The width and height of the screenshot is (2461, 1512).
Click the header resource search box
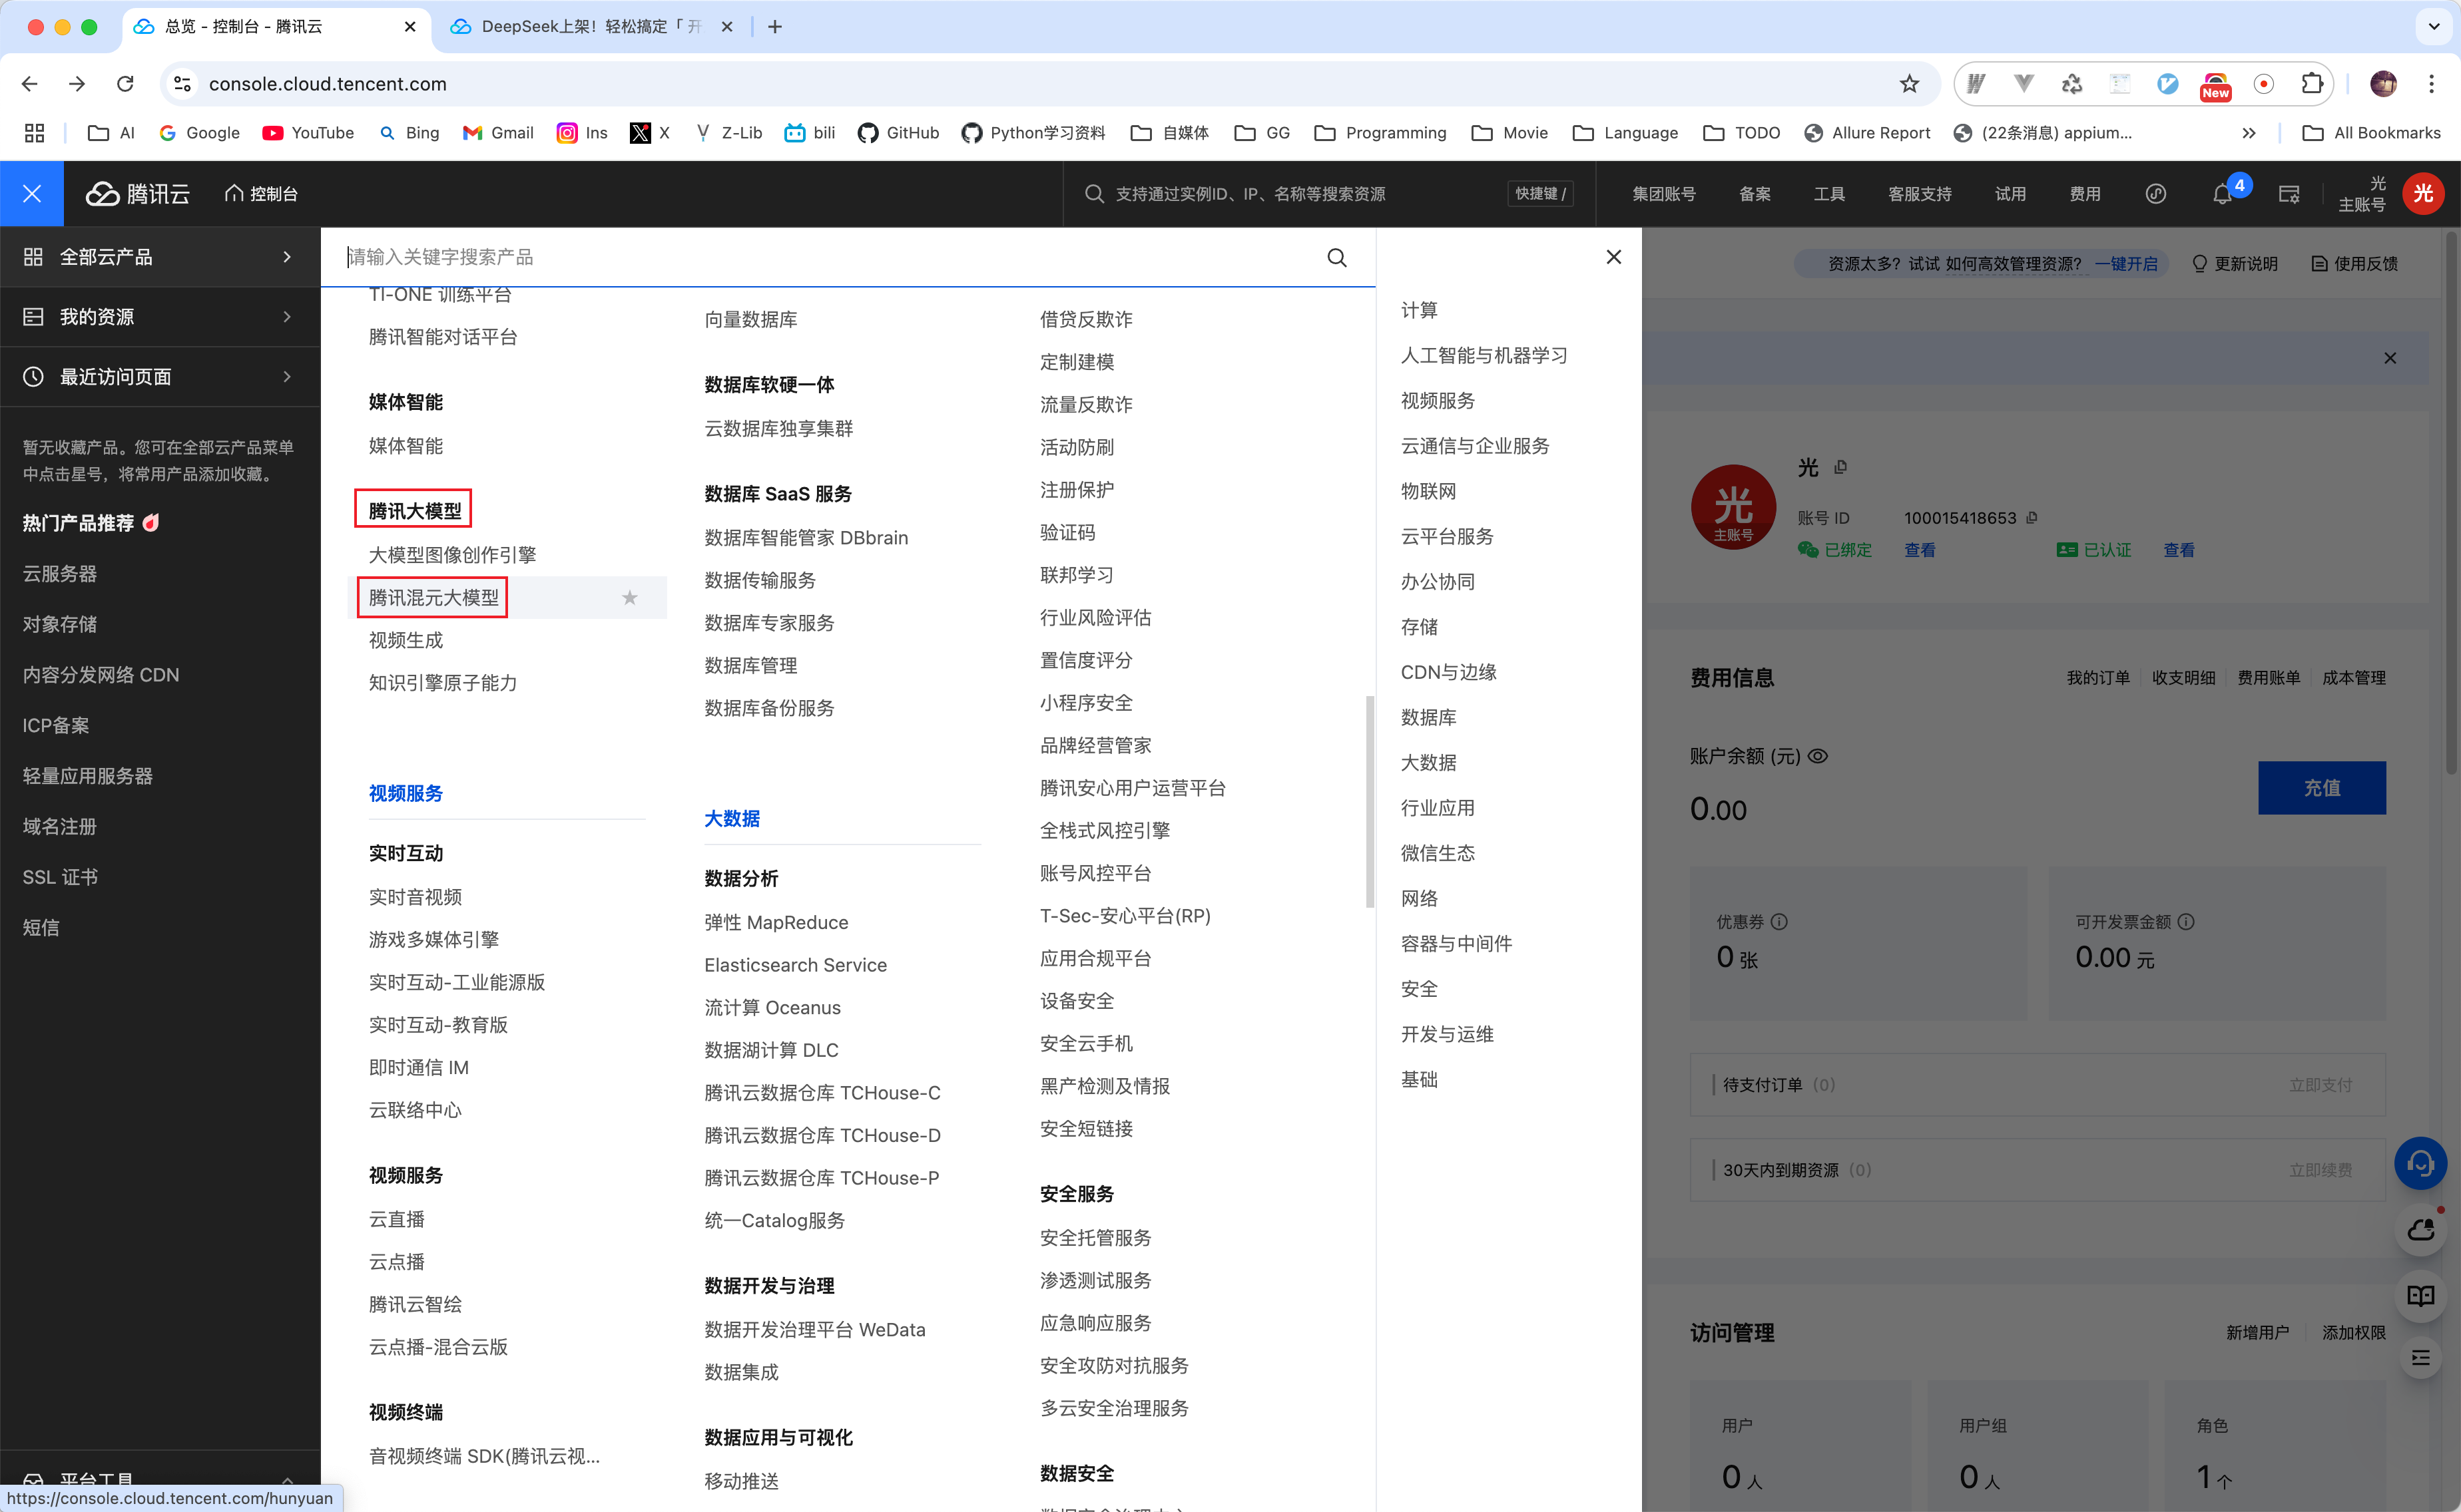pyautogui.click(x=1328, y=194)
